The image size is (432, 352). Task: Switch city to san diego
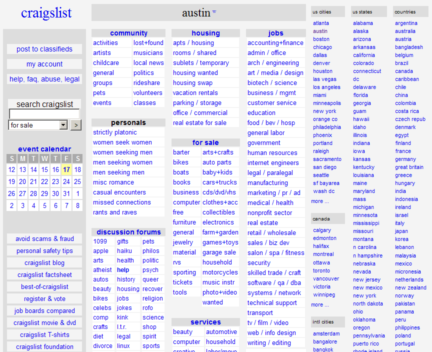[324, 167]
